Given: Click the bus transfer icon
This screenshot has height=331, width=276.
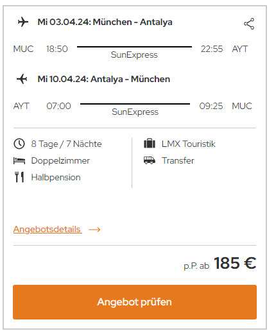Looking at the screenshot, I should (x=150, y=160).
